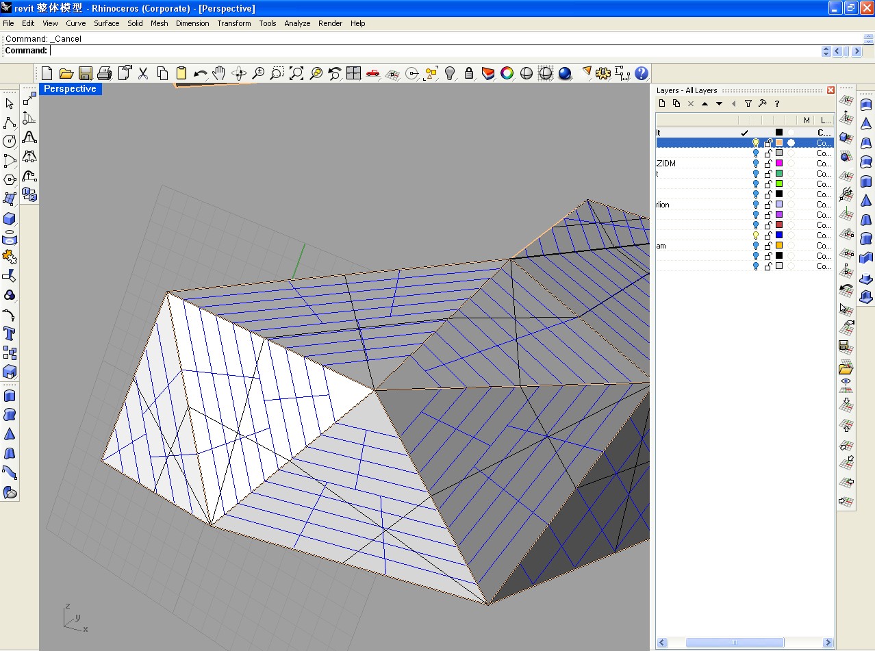Turn off the highlighted layer's light bulb
875x651 pixels.
(756, 143)
